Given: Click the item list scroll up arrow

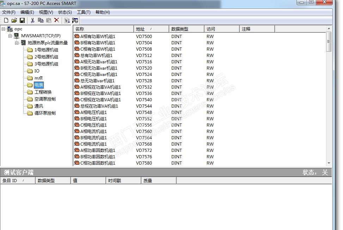Looking at the screenshot, I should click(x=329, y=28).
